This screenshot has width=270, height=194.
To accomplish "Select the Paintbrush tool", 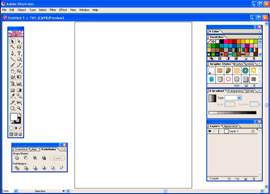I will [x=12, y=65].
